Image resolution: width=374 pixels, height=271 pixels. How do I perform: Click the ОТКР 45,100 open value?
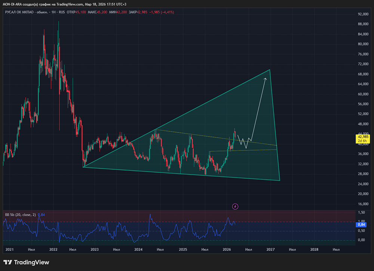[76, 12]
